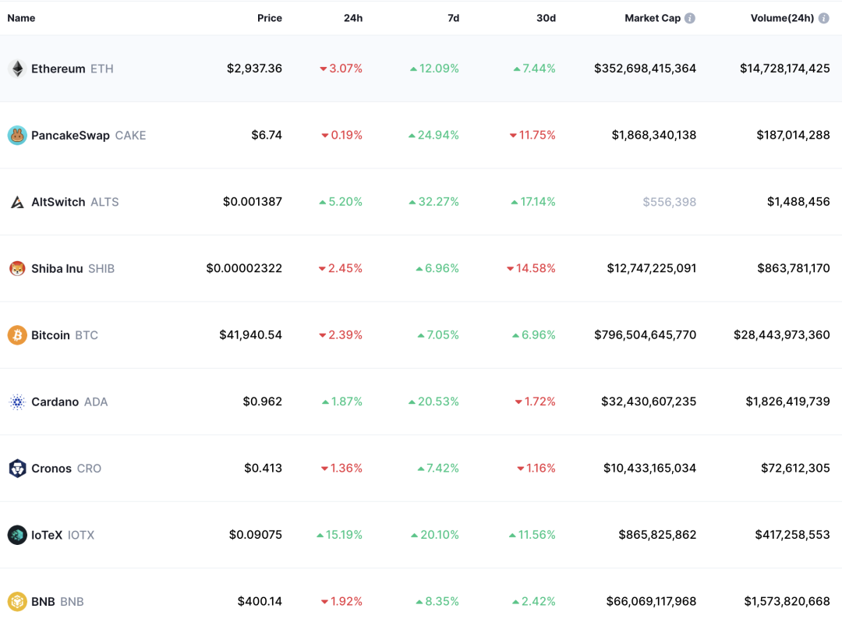Open the BNB coin page link
Viewport: 842px width, 619px height.
[x=43, y=601]
